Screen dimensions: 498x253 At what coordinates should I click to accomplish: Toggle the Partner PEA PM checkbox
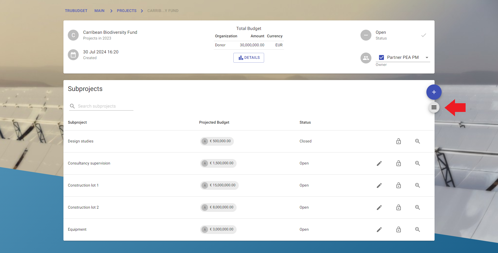tap(381, 57)
